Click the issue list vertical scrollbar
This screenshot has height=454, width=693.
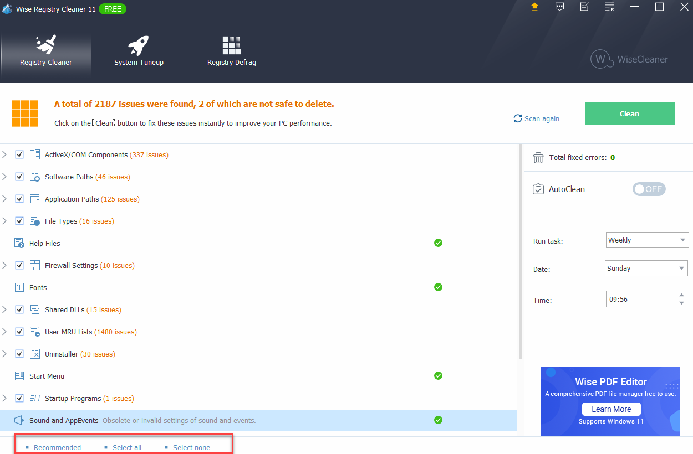(521, 252)
